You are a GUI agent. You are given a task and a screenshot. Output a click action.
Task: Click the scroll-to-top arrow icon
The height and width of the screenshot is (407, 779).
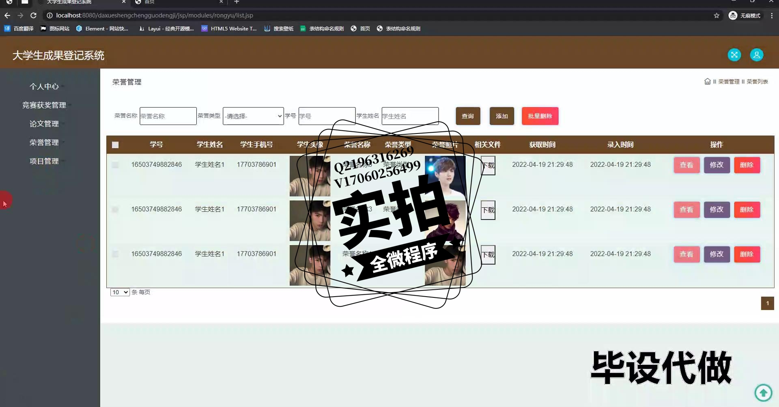coord(763,392)
